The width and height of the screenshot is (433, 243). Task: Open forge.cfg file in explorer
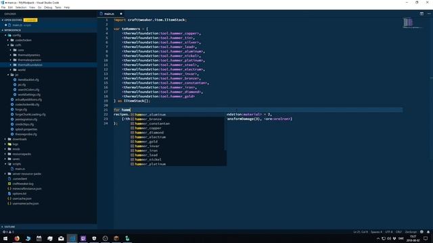[x=21, y=109]
